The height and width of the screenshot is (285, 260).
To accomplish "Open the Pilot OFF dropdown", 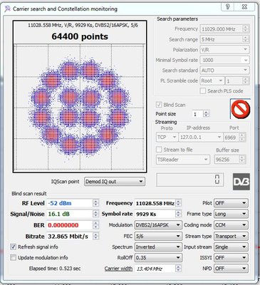I will (x=231, y=203).
